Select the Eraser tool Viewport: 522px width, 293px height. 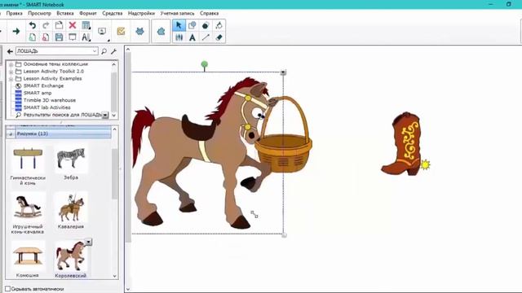click(219, 37)
